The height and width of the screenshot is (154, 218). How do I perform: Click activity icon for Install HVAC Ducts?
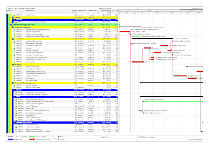[16, 106]
